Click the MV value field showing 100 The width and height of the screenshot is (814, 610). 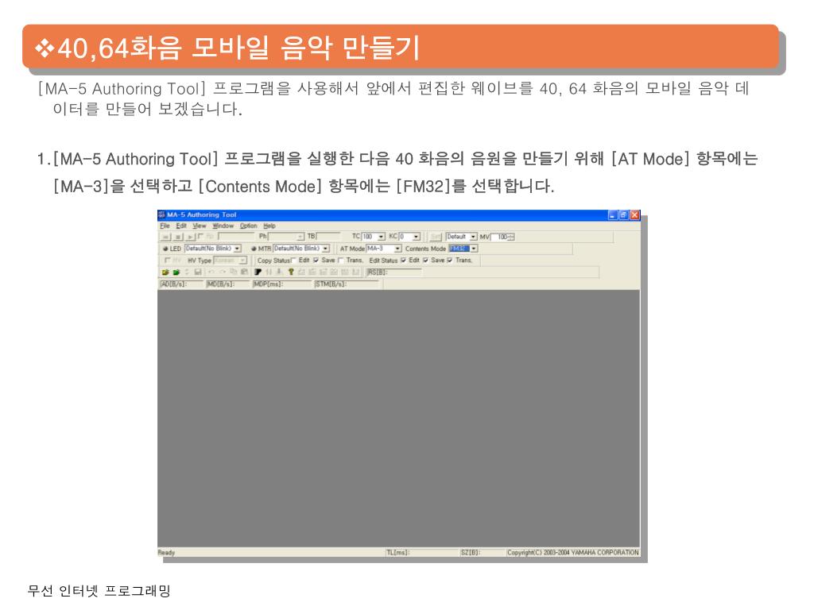click(499, 237)
